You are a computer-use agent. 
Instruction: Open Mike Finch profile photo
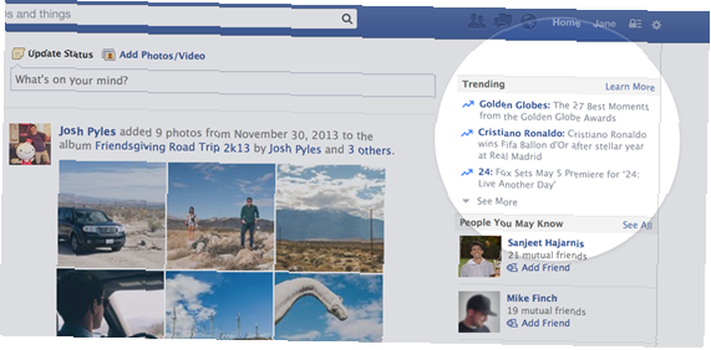[479, 312]
